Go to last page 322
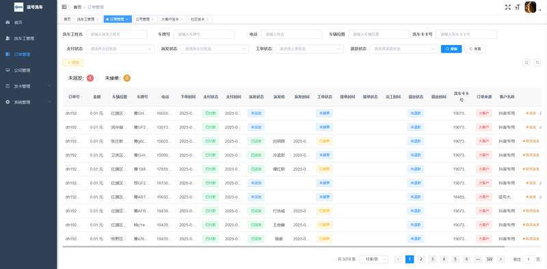This screenshot has width=547, height=269. click(x=490, y=259)
